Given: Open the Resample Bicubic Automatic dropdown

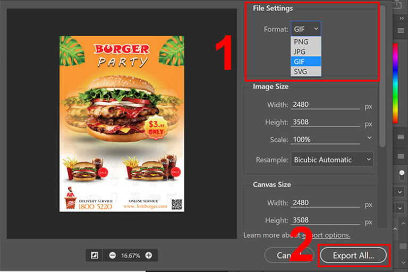Looking at the screenshot, I should click(x=332, y=159).
